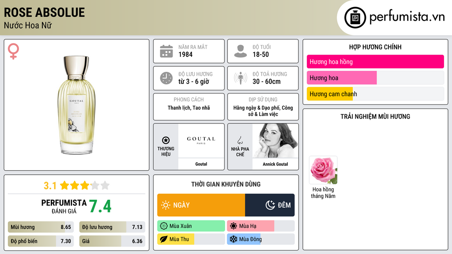Click the 3.1 star rating number
Viewport: 452px width, 254px height.
coord(50,186)
